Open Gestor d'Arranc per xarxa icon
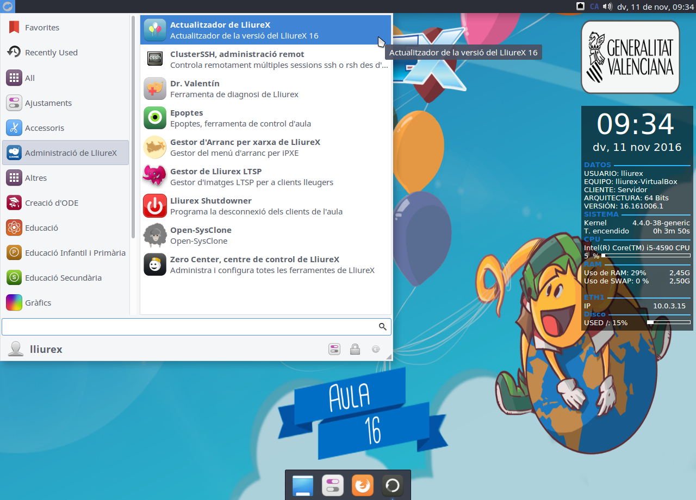696x500 pixels. coord(155,147)
